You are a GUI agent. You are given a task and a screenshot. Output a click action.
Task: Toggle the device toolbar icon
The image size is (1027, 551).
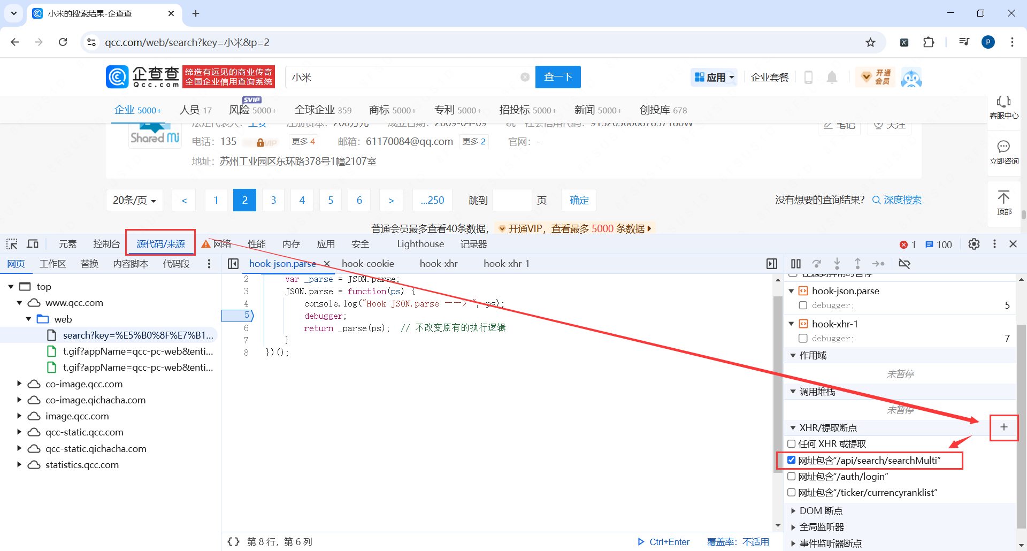[x=33, y=244]
